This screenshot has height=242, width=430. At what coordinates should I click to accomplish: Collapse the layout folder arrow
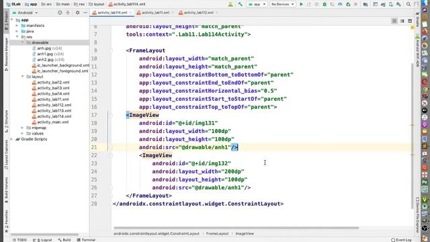point(22,77)
